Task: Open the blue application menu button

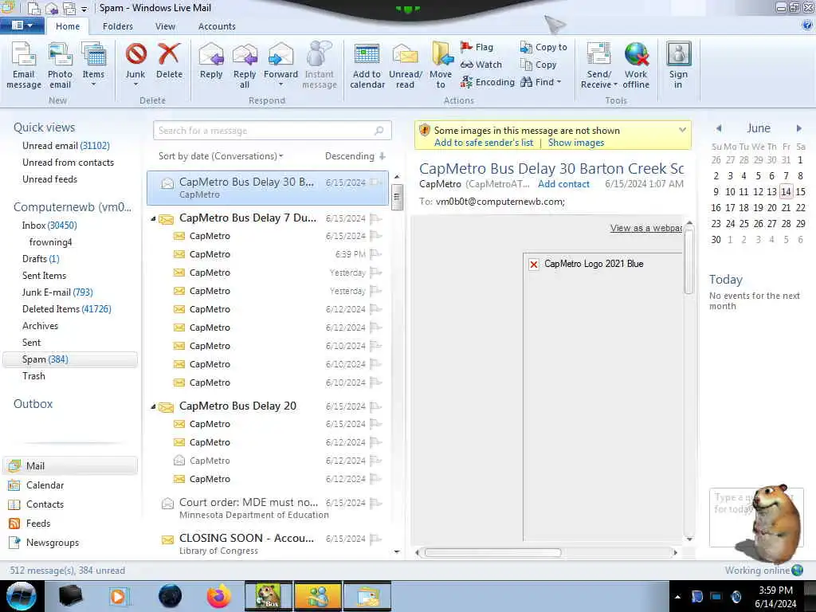Action: (22, 25)
